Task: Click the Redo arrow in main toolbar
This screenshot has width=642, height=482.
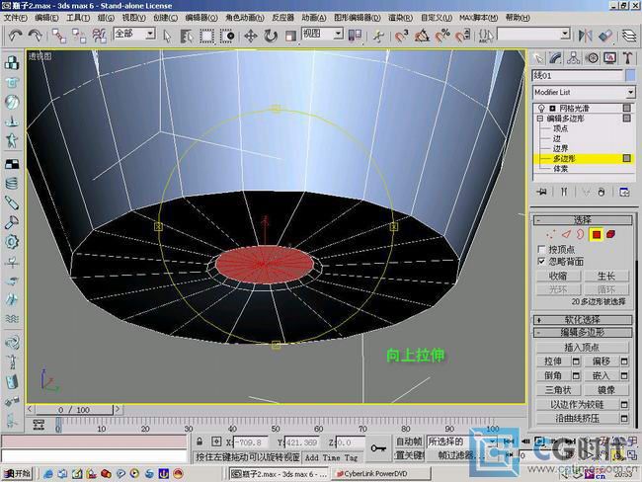Action: click(x=36, y=36)
